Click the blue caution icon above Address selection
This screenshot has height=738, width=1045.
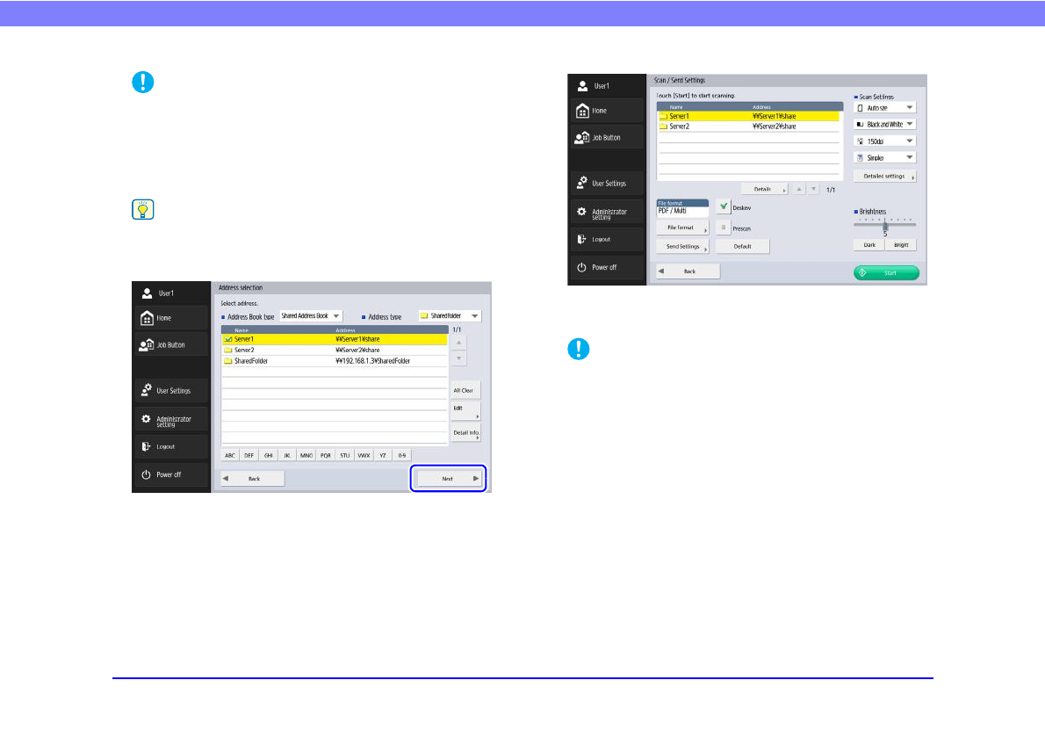[x=142, y=83]
